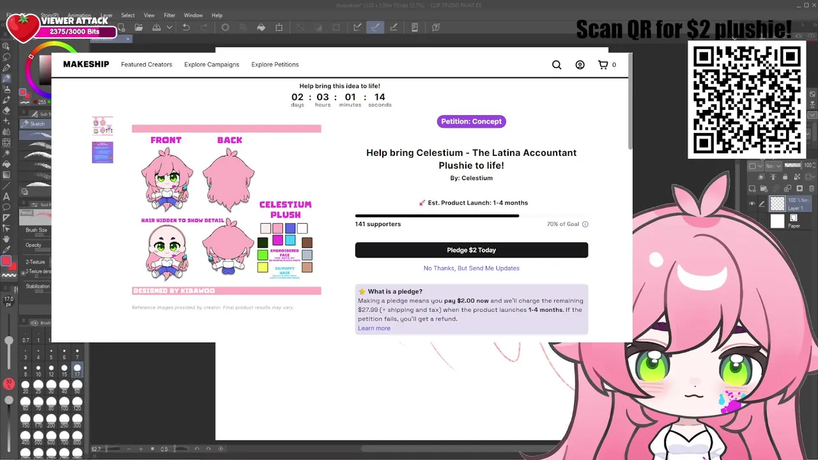Toggle the highlighted snap to ruler icon
818x460 pixels.
[x=375, y=27]
